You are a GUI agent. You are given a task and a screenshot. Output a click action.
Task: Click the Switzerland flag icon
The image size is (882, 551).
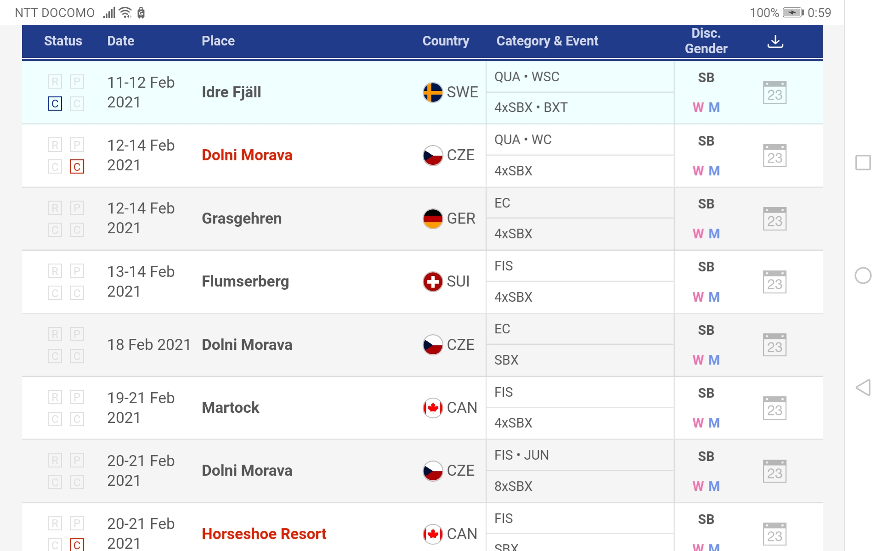pos(432,281)
